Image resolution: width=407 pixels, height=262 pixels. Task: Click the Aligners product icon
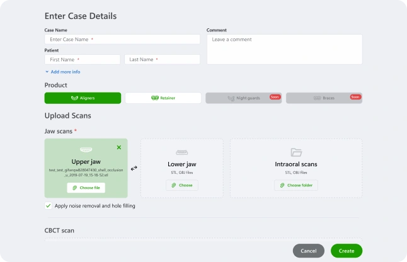[x=74, y=98]
